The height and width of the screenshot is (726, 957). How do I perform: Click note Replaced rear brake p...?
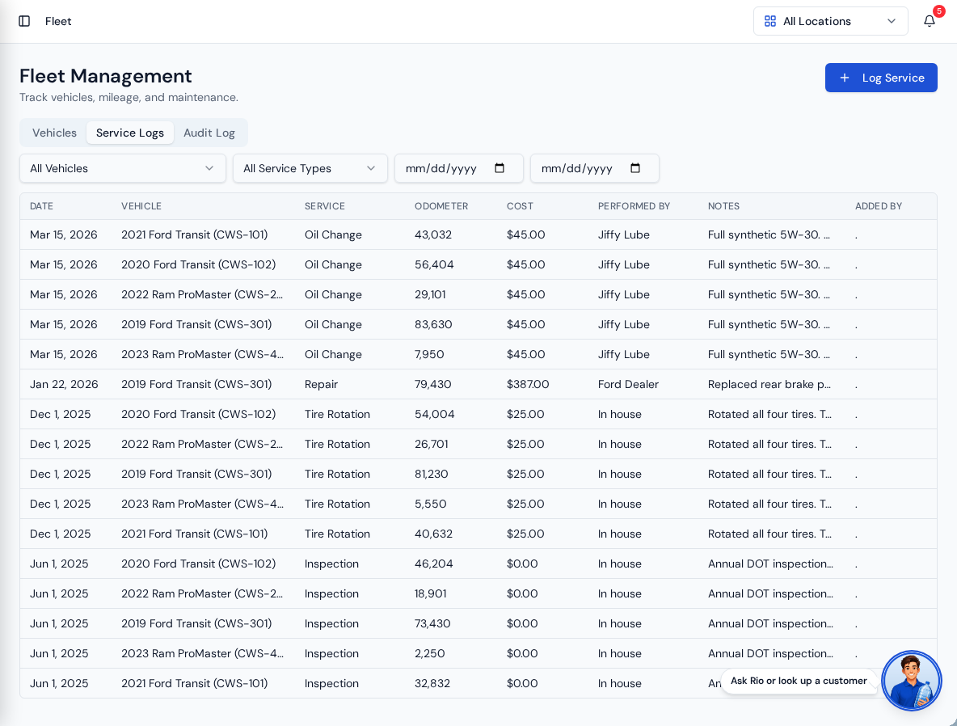(x=769, y=384)
